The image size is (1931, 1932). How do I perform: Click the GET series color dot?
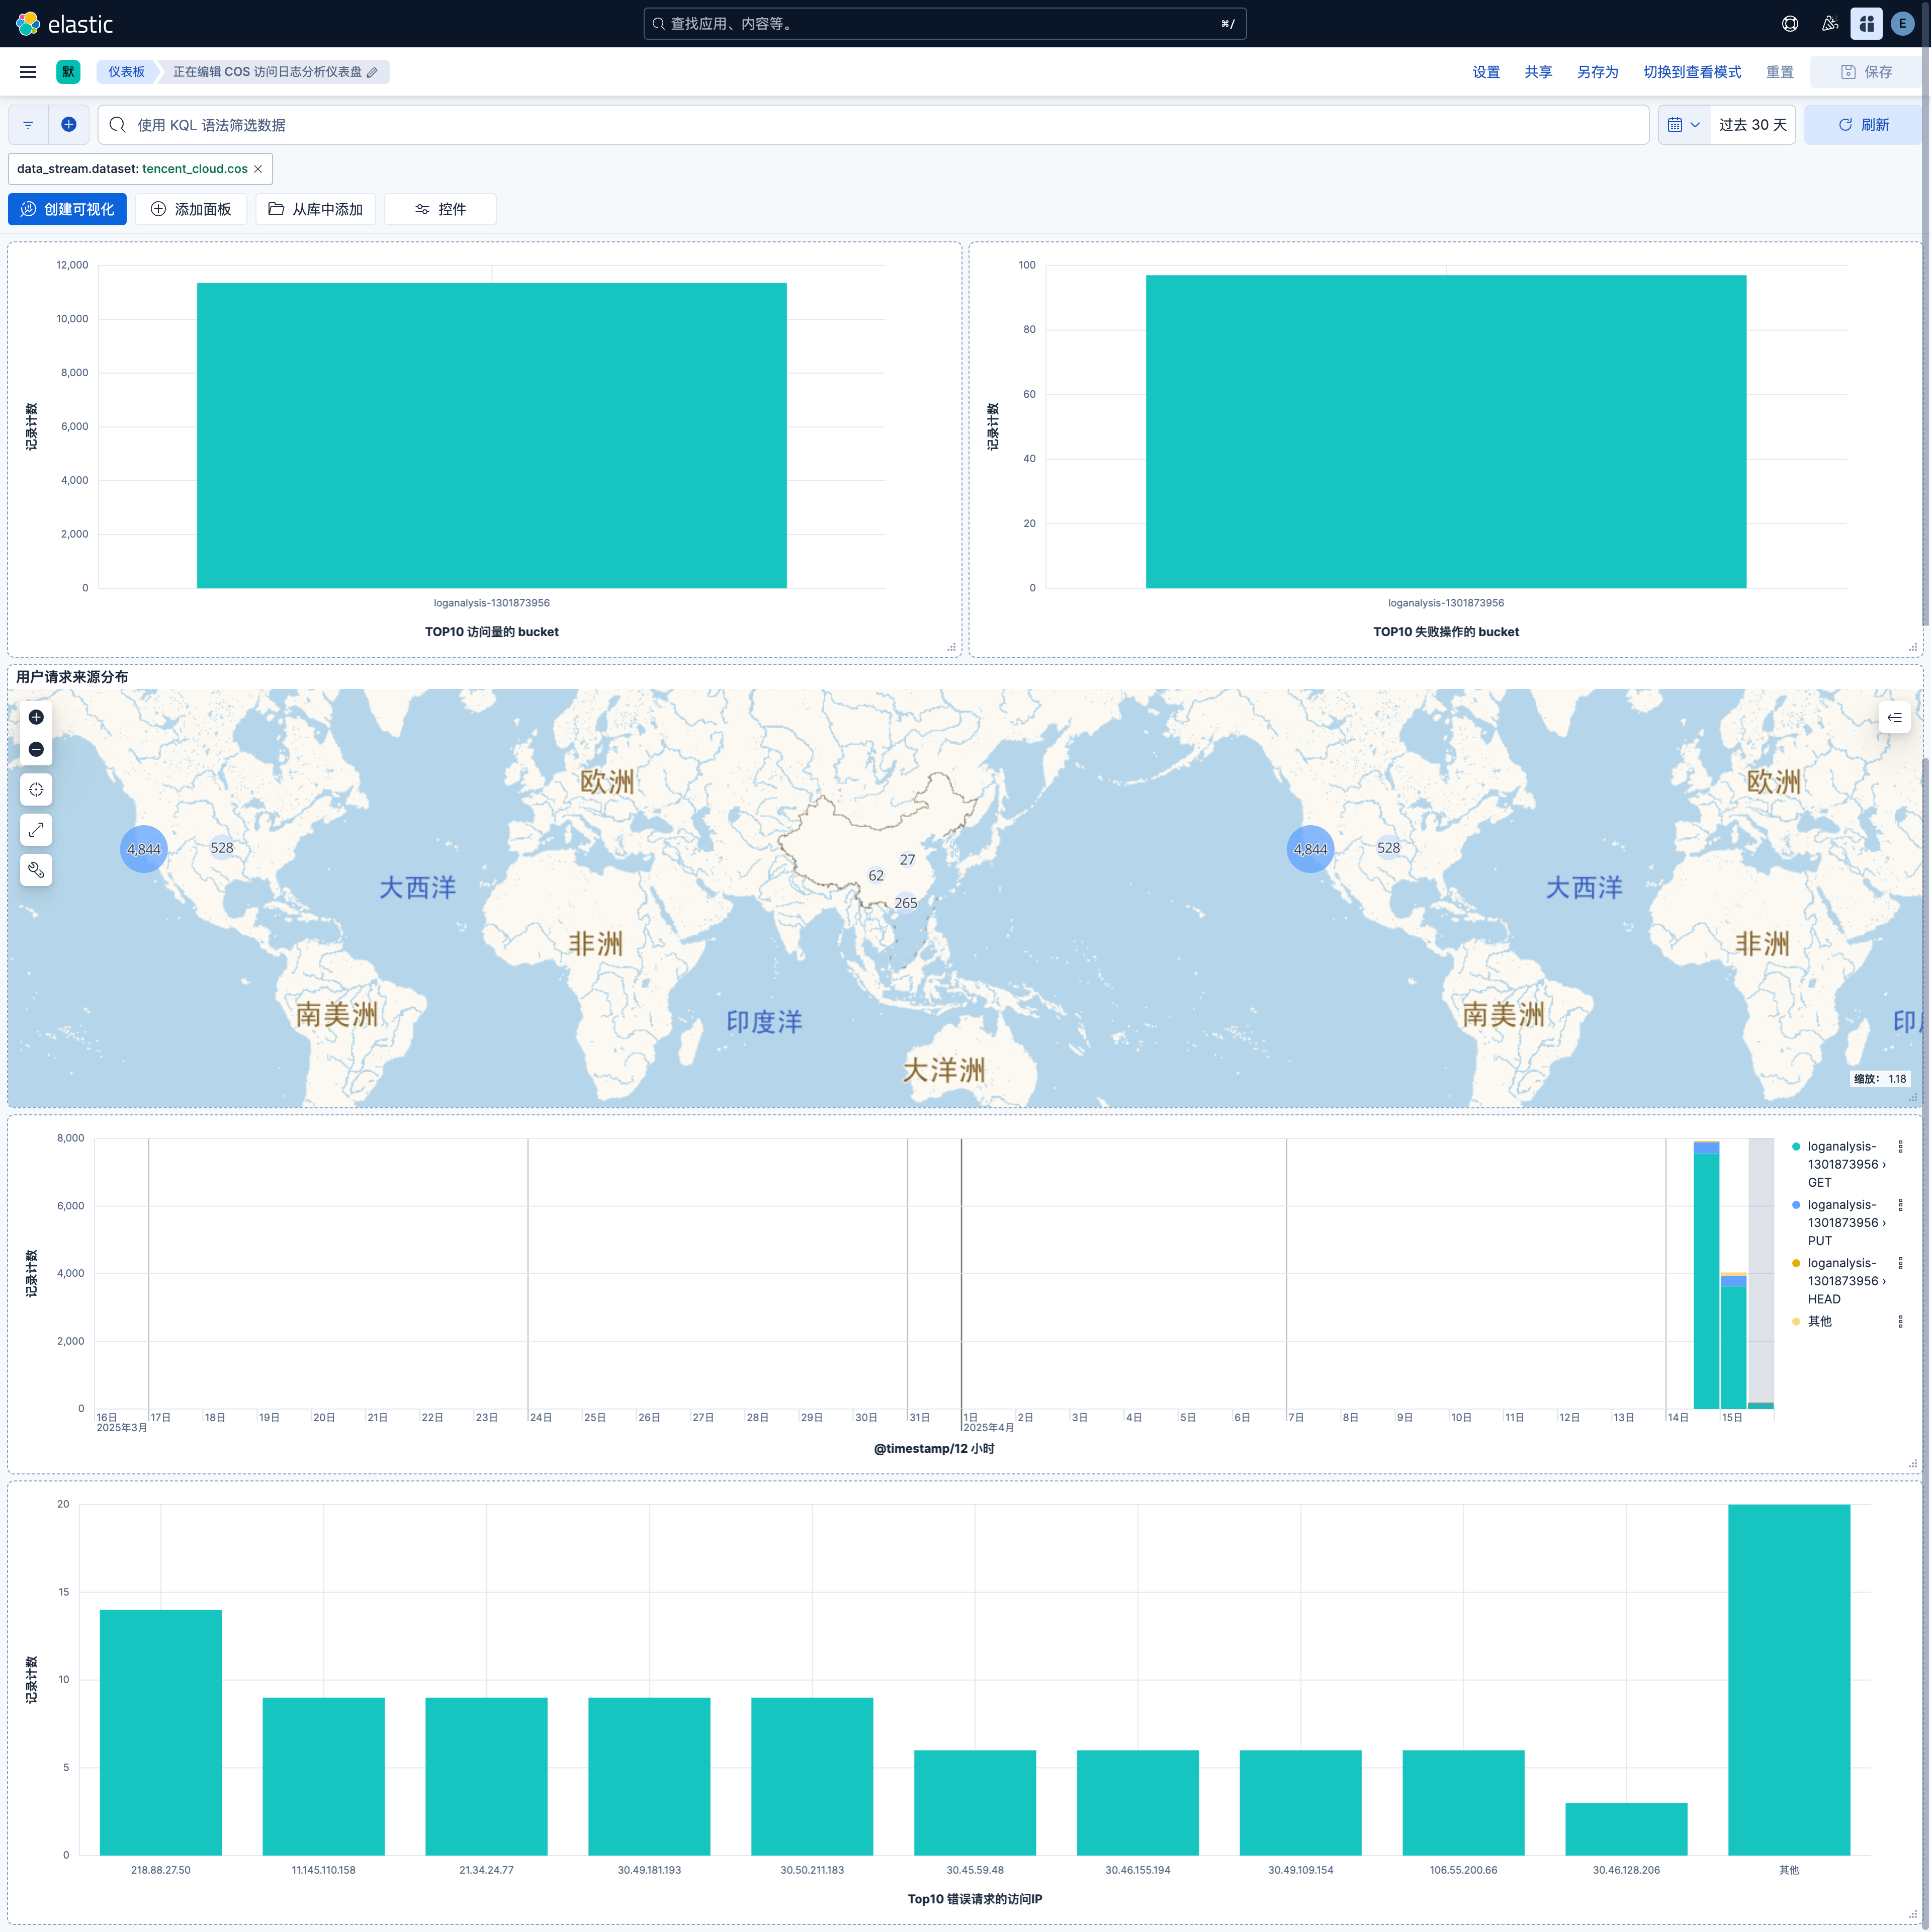point(1796,1147)
